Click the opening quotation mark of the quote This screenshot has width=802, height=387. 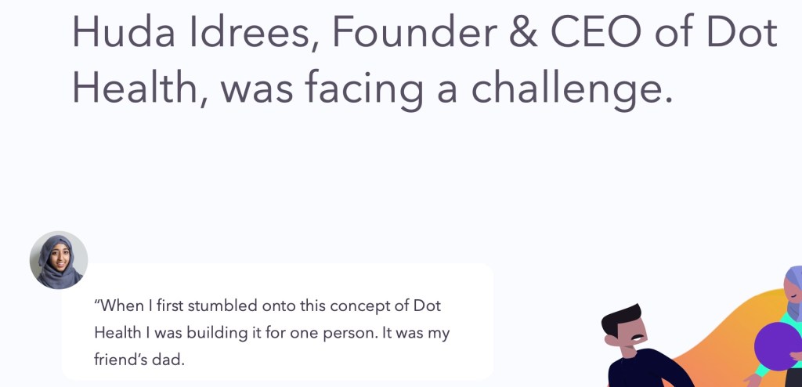[x=97, y=306]
